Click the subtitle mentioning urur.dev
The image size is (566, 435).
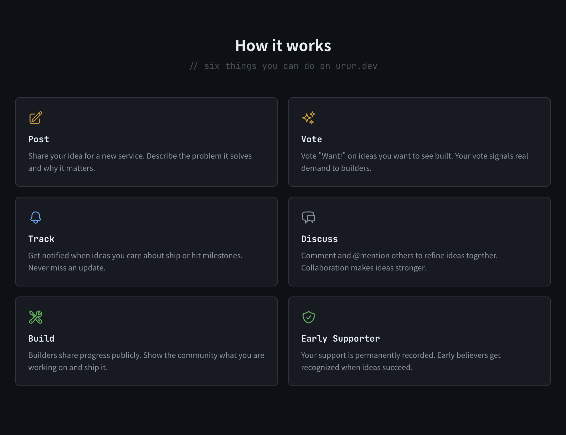(x=283, y=66)
